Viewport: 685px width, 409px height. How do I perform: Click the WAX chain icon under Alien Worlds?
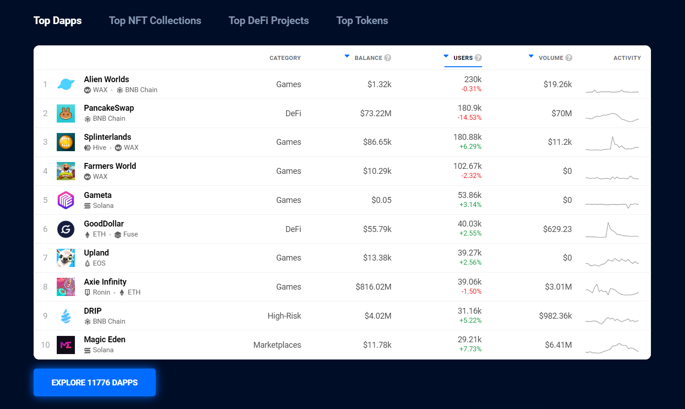(x=87, y=90)
